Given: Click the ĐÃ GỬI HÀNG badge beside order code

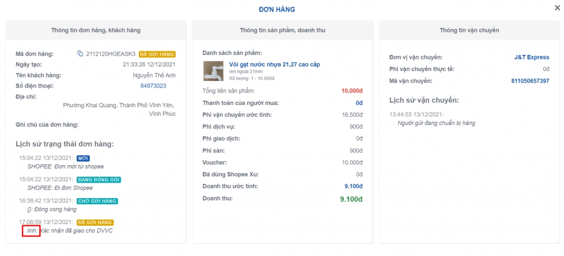Looking at the screenshot, I should pyautogui.click(x=157, y=54).
